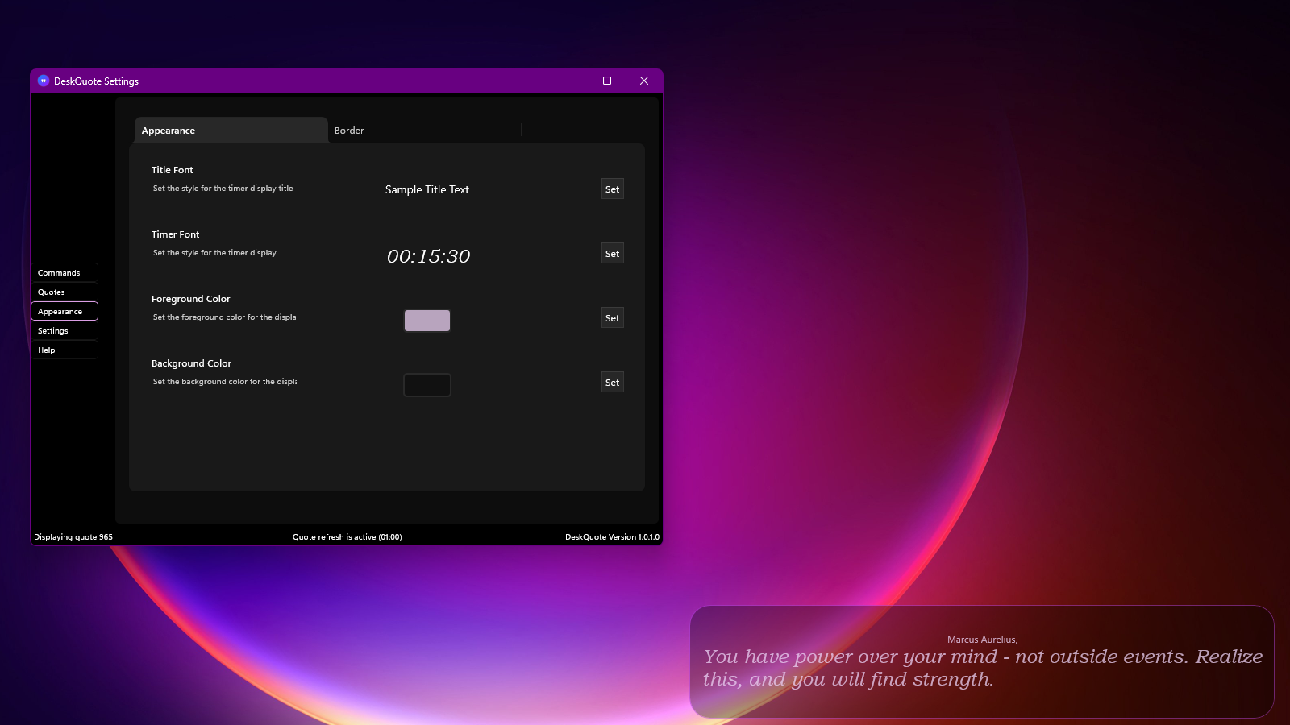Click Set next to Title Font
Screen dimensions: 1290x725
tap(612, 188)
